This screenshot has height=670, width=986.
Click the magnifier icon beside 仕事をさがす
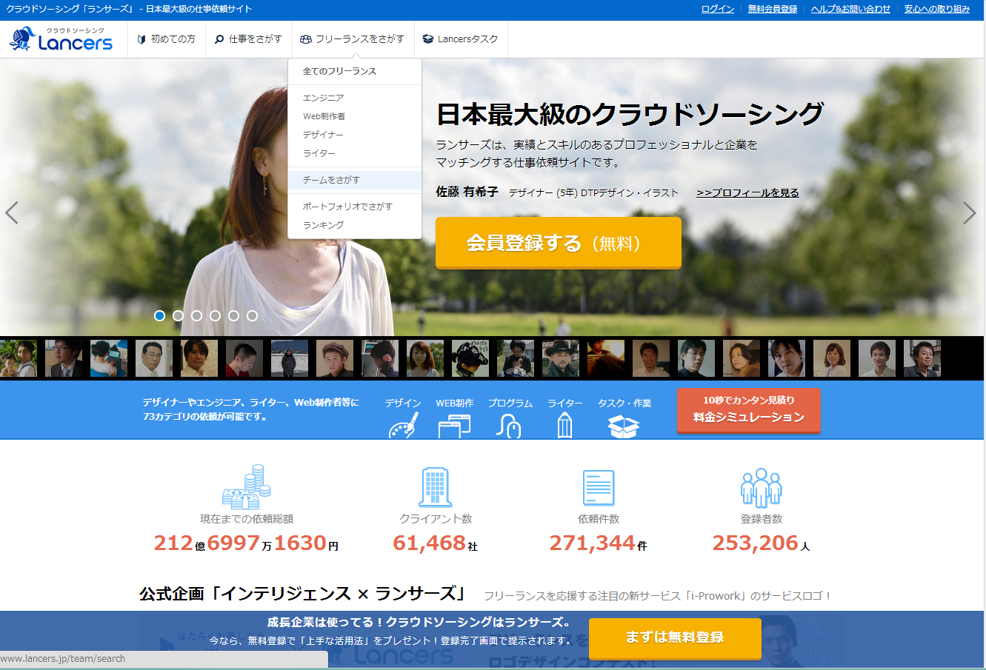tap(219, 39)
